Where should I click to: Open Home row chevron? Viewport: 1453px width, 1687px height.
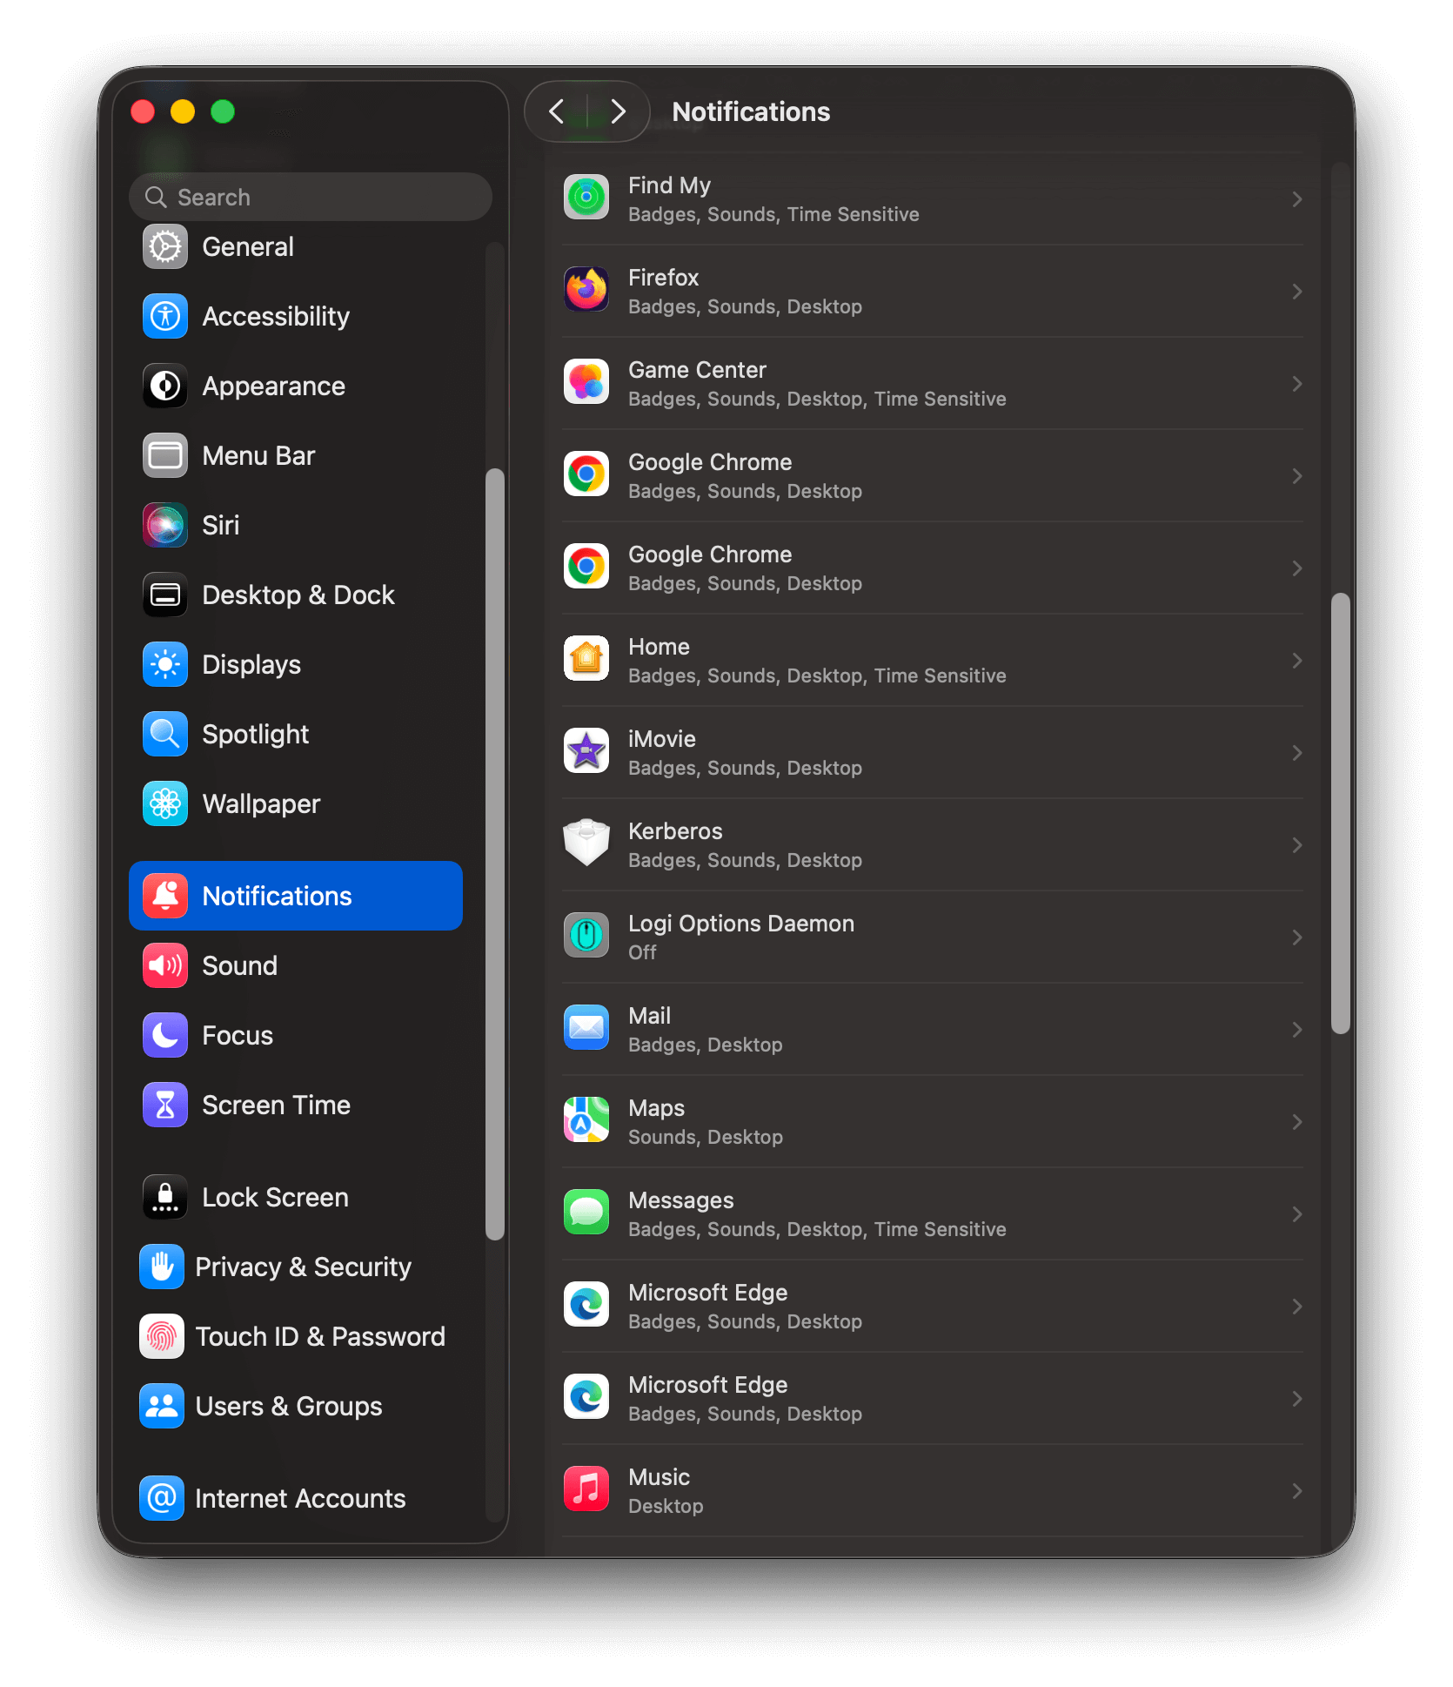click(1296, 661)
